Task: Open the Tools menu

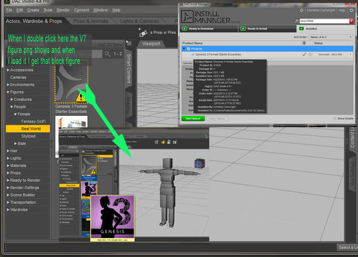Action: [x=48, y=10]
